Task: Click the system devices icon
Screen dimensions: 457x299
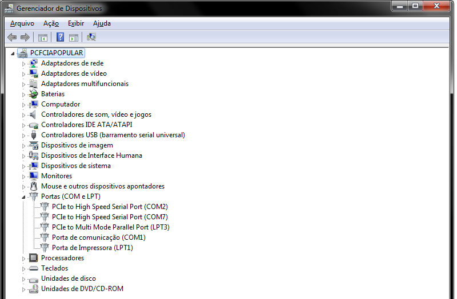Action: [x=34, y=166]
